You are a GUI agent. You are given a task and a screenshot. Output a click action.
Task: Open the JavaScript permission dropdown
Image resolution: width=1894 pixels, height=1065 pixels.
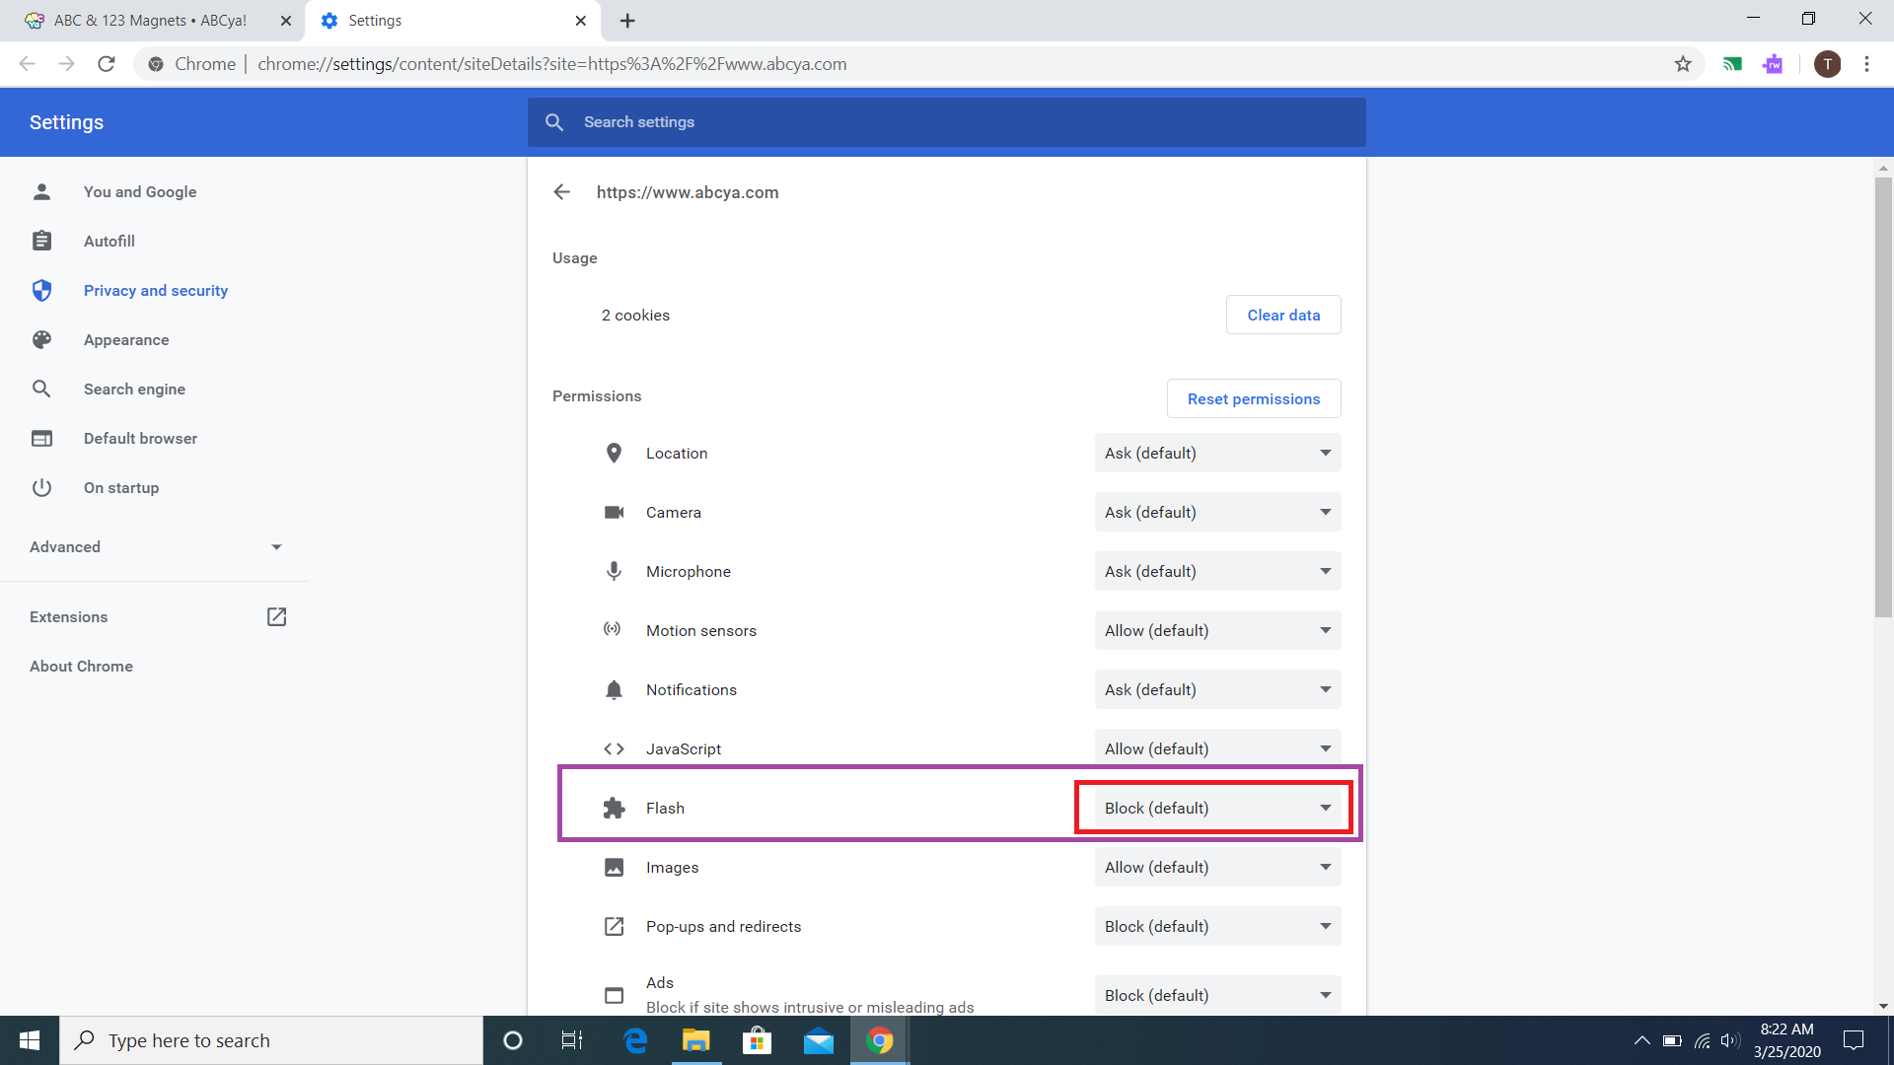1216,749
